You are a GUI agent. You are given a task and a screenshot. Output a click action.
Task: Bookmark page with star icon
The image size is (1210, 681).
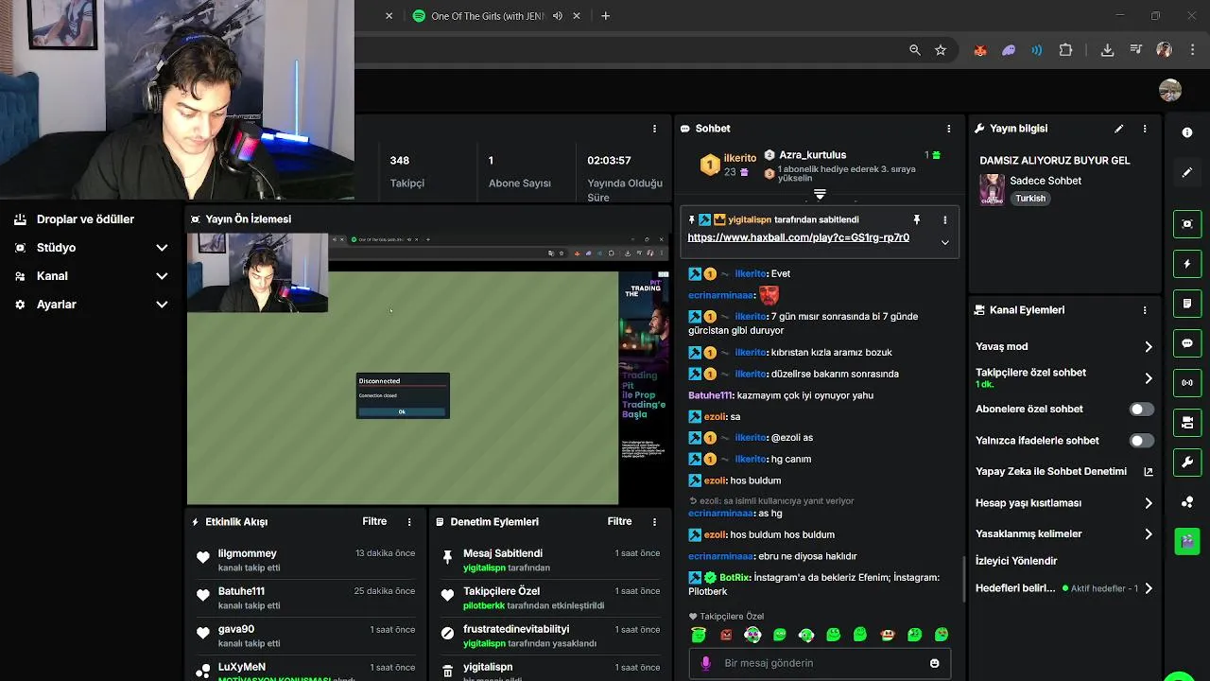(x=941, y=50)
